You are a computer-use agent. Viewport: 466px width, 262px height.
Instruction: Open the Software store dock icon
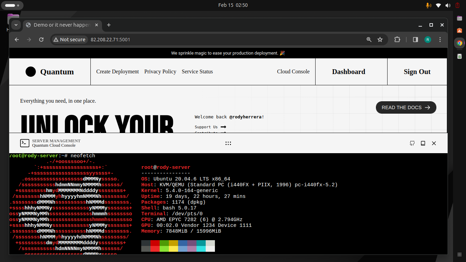460,30
